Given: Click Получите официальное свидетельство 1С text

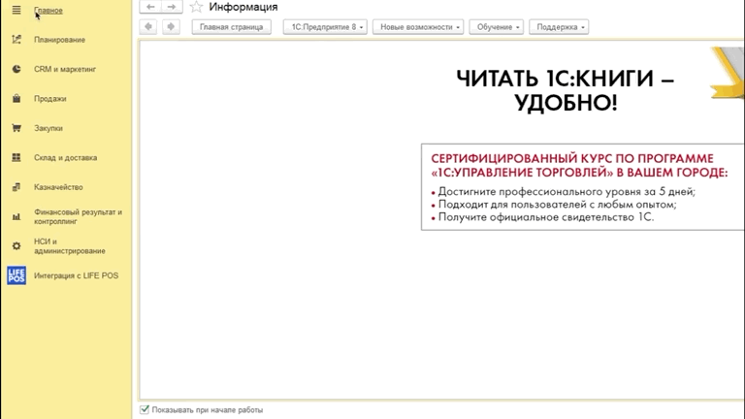Looking at the screenshot, I should coord(545,217).
